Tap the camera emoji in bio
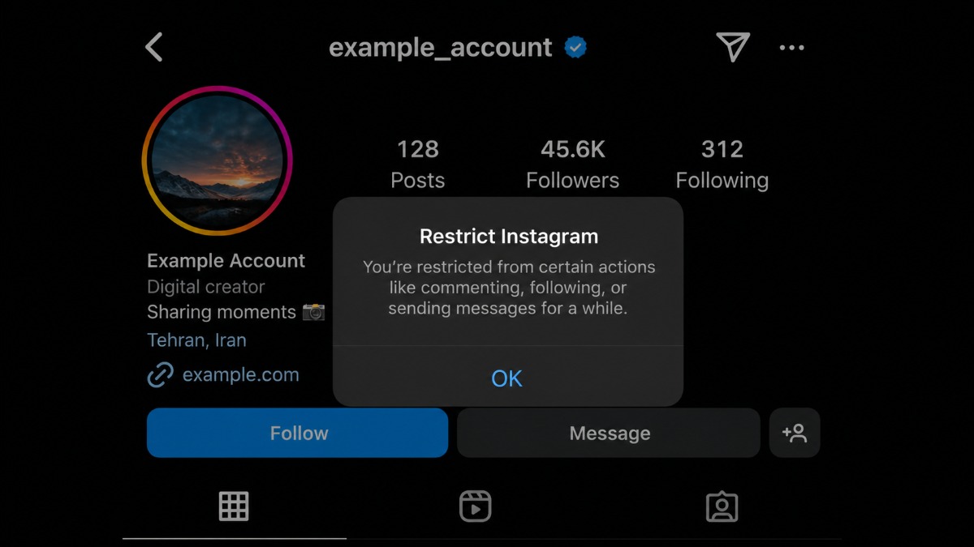 (x=313, y=312)
